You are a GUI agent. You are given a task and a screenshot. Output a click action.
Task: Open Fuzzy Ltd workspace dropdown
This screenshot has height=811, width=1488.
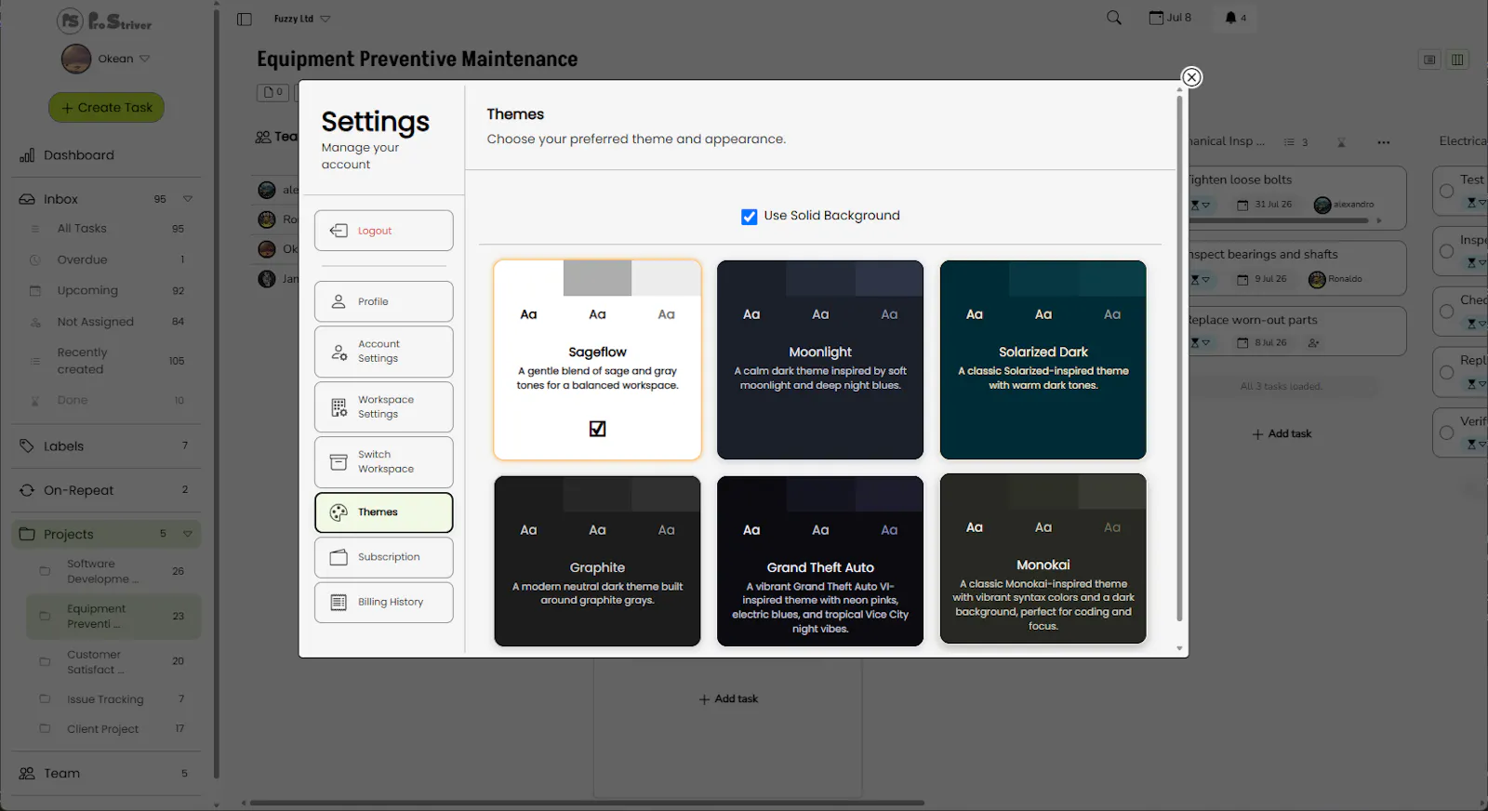pyautogui.click(x=302, y=19)
